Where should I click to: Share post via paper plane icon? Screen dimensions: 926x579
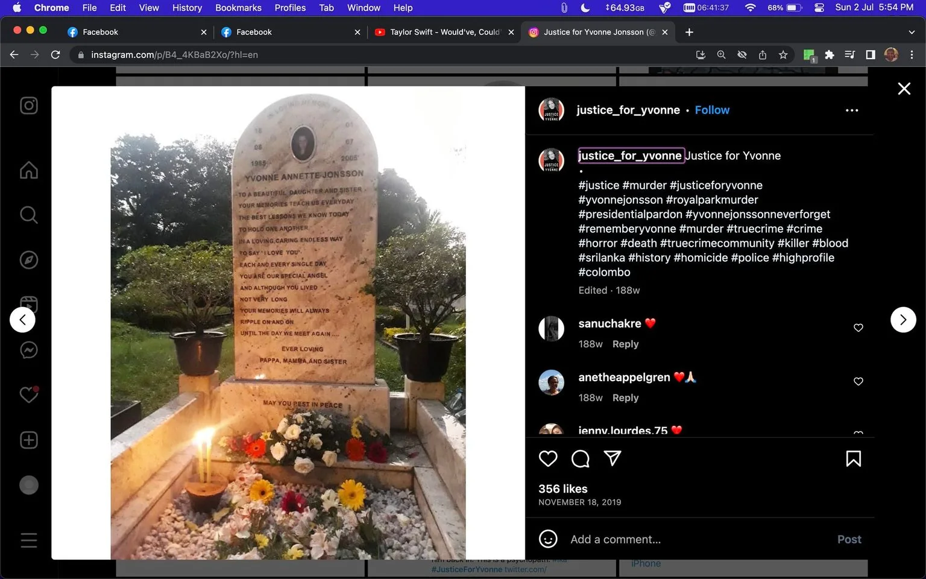click(x=613, y=458)
